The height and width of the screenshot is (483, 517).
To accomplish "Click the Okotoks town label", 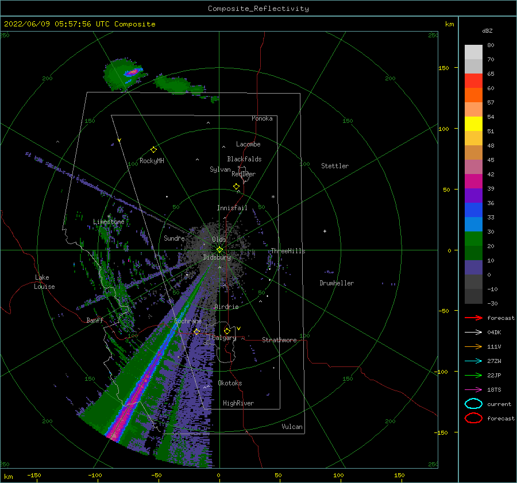I will pyautogui.click(x=230, y=383).
